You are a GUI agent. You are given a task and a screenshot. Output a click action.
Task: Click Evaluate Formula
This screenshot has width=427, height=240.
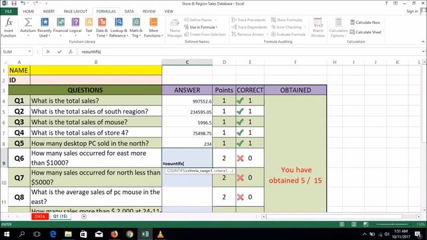tap(288, 34)
